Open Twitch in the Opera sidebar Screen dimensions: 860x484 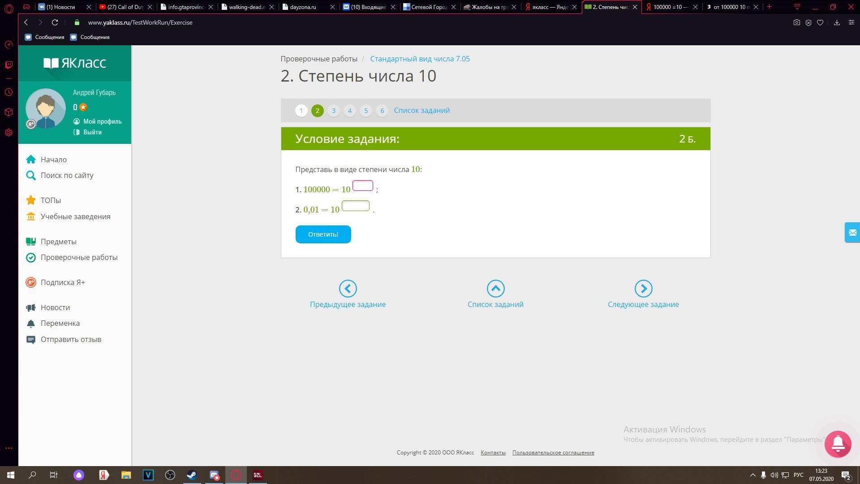point(9,65)
